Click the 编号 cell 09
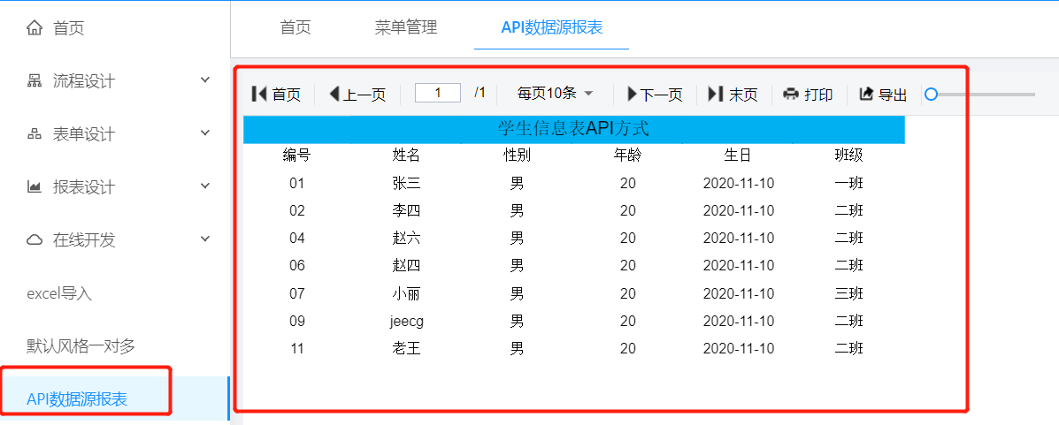 pyautogui.click(x=297, y=321)
